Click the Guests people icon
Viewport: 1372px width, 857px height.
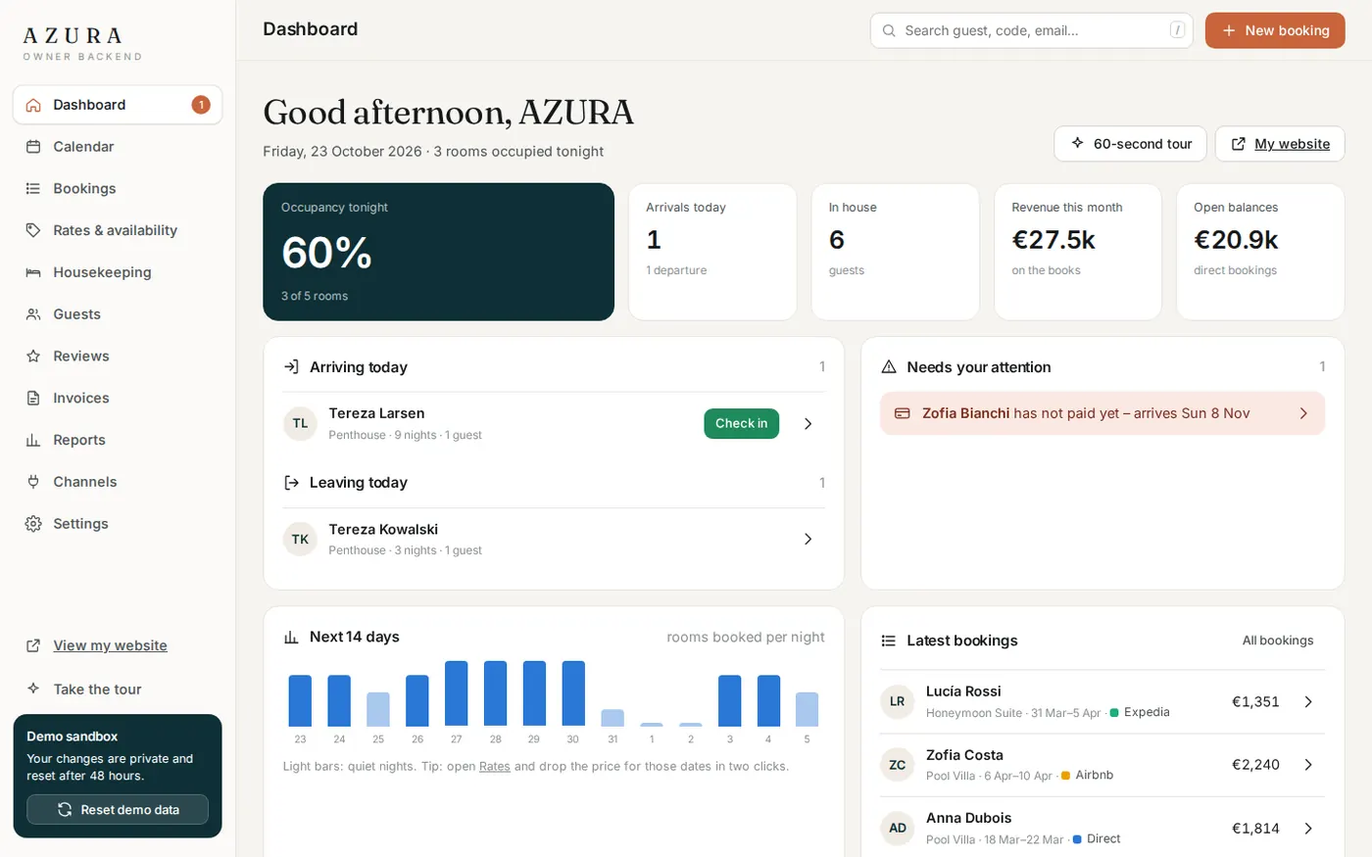pyautogui.click(x=33, y=314)
